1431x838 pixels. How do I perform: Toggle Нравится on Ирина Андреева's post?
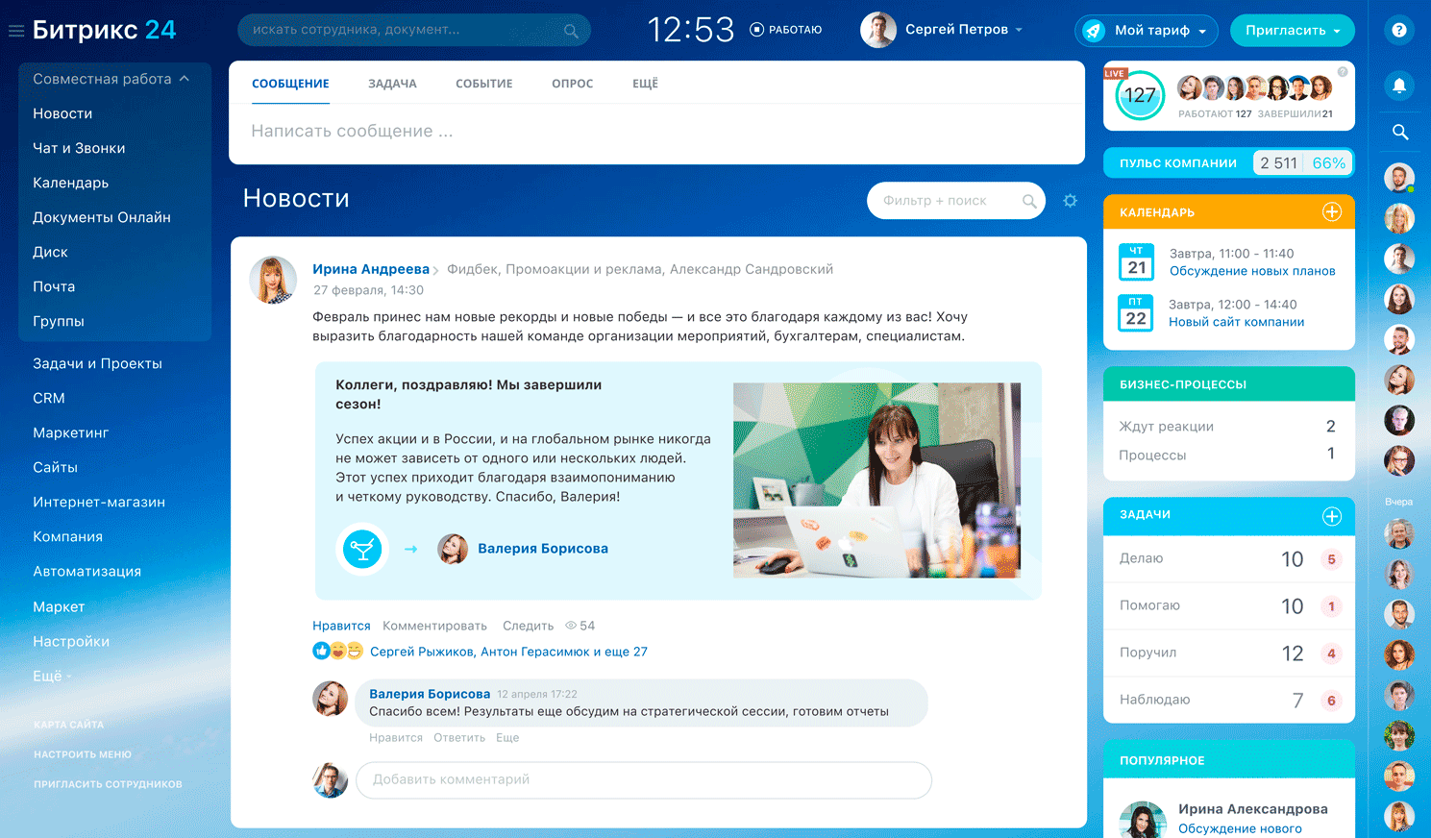tap(340, 626)
